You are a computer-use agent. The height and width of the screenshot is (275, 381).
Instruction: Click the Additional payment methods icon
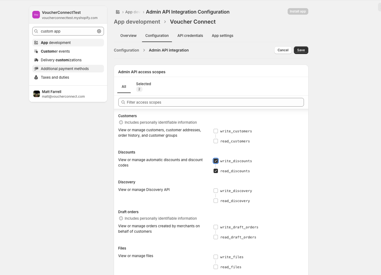[36, 69]
